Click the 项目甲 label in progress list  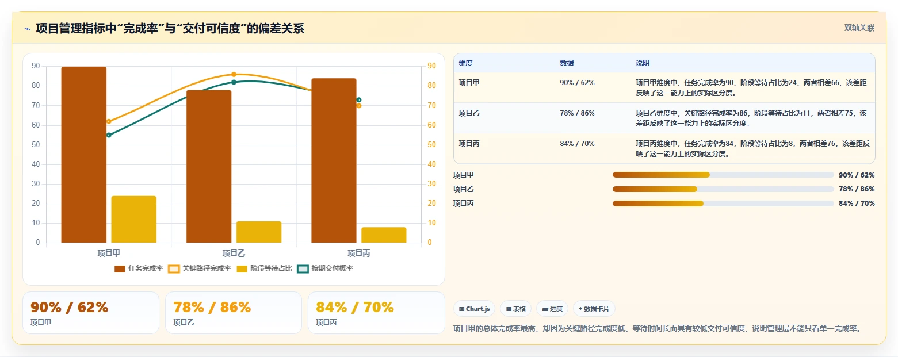464,175
